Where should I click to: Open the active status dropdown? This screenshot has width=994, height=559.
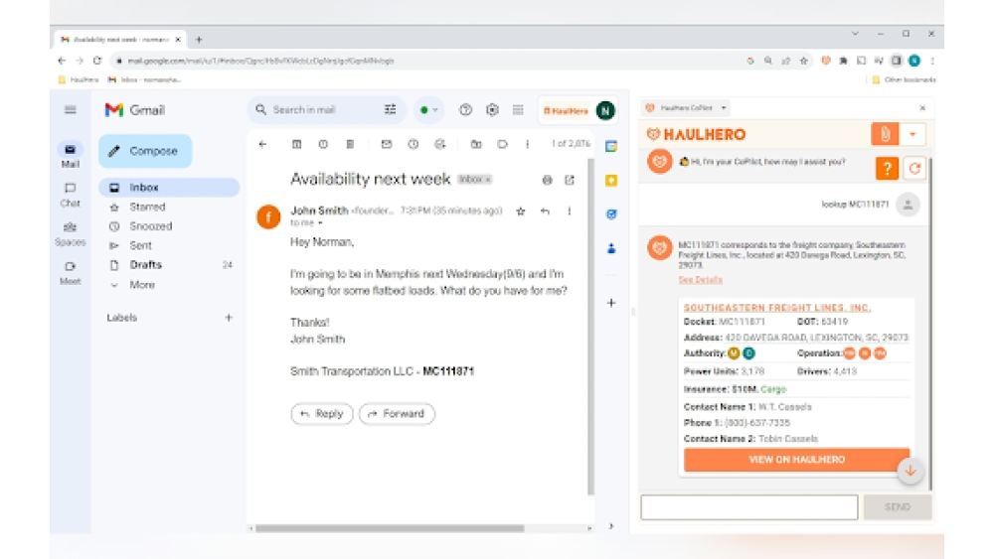428,110
